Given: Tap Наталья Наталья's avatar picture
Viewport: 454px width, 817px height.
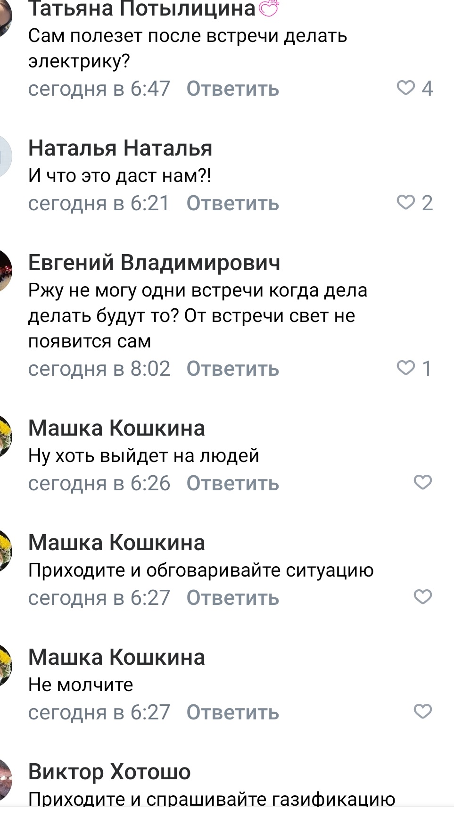Looking at the screenshot, I should click(4, 157).
